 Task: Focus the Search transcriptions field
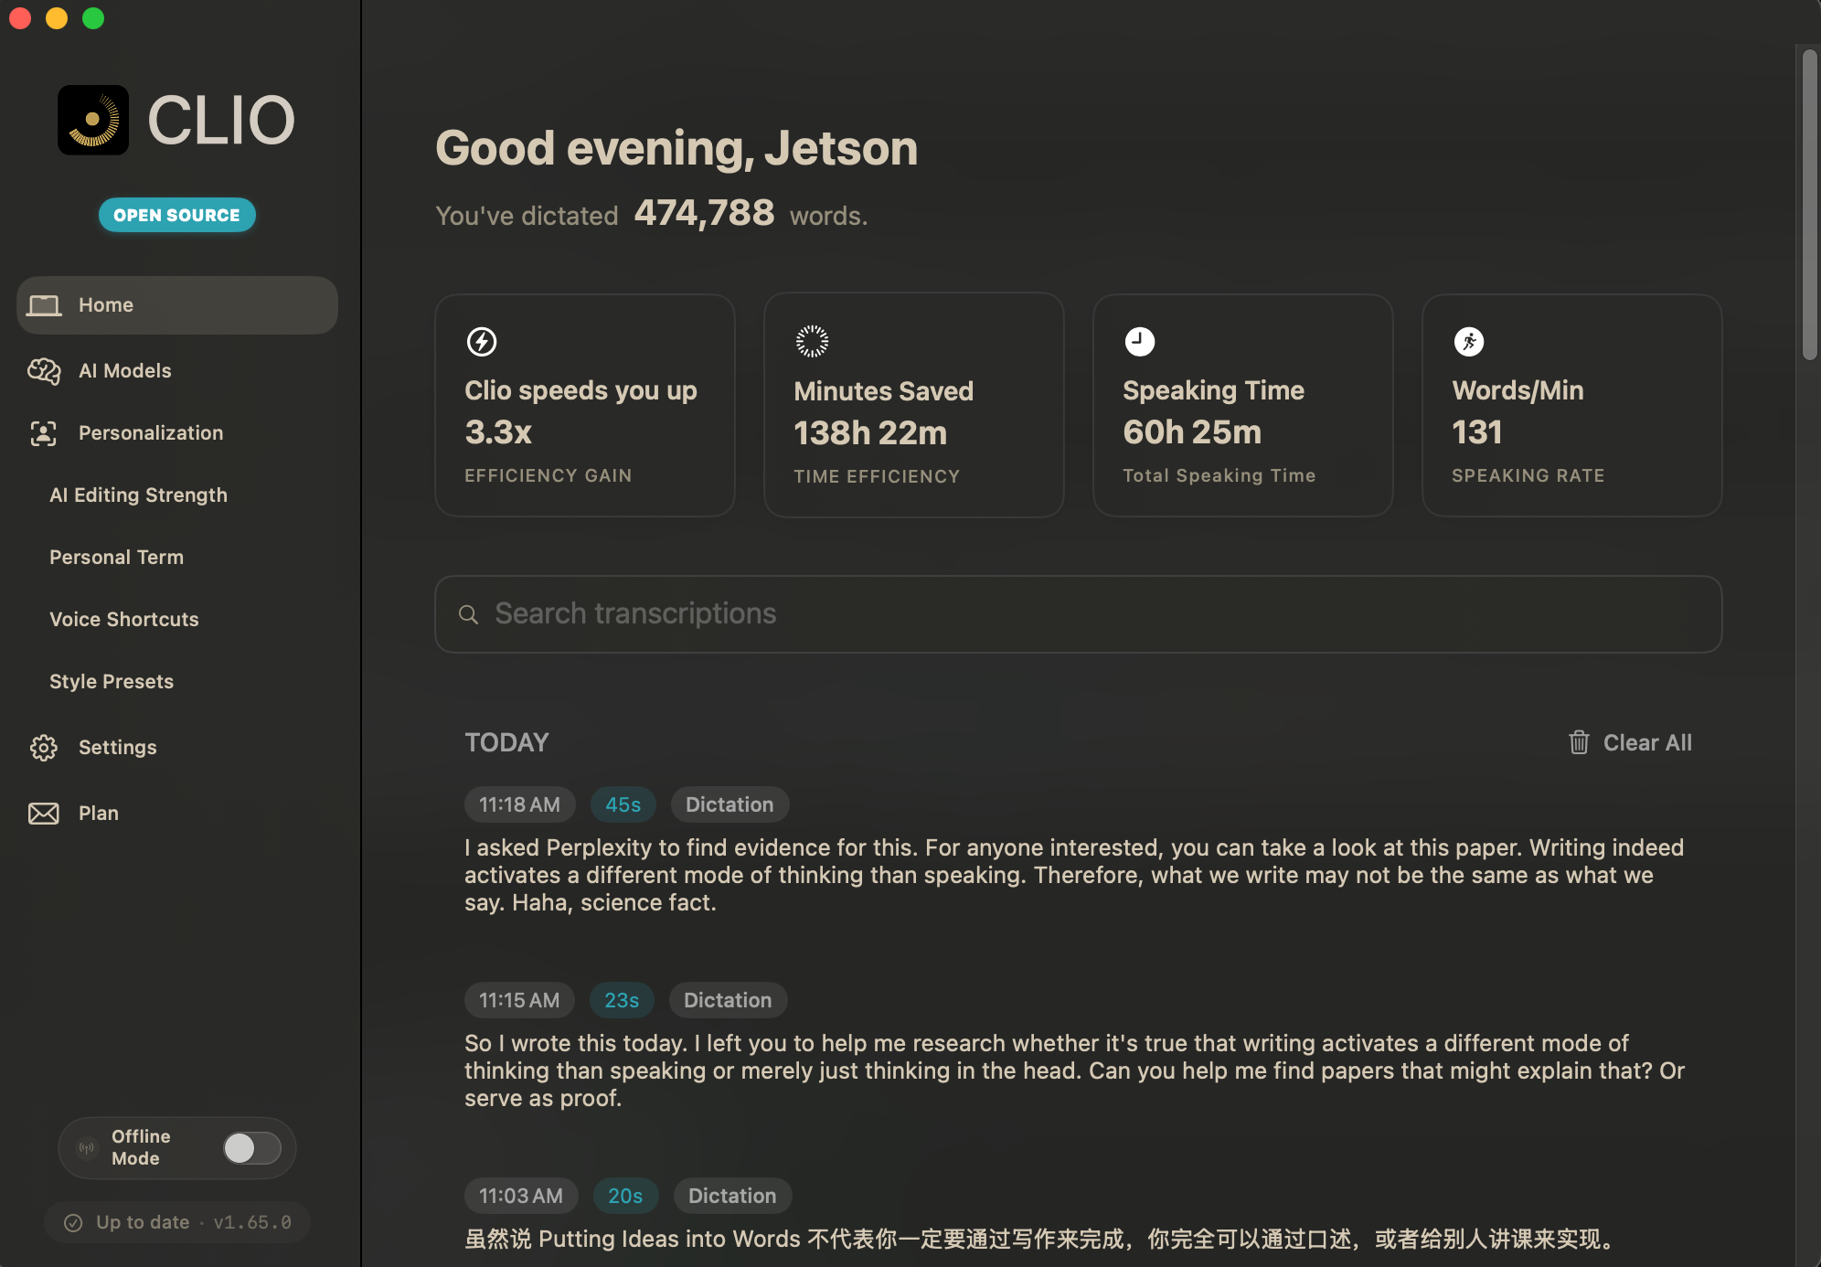pos(1079,614)
